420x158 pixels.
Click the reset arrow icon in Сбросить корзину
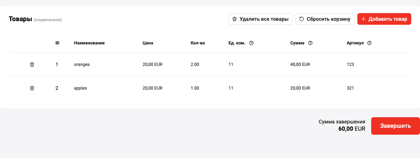(x=302, y=19)
